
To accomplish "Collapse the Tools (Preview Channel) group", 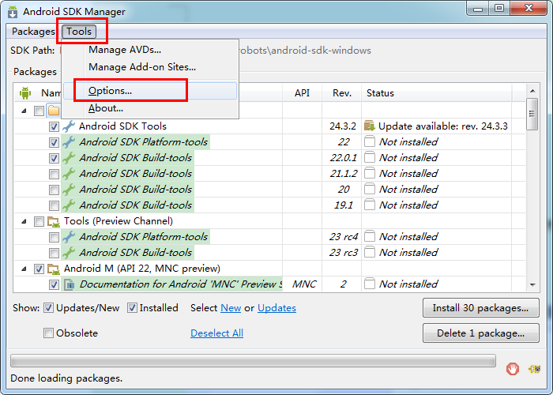I will (24, 221).
